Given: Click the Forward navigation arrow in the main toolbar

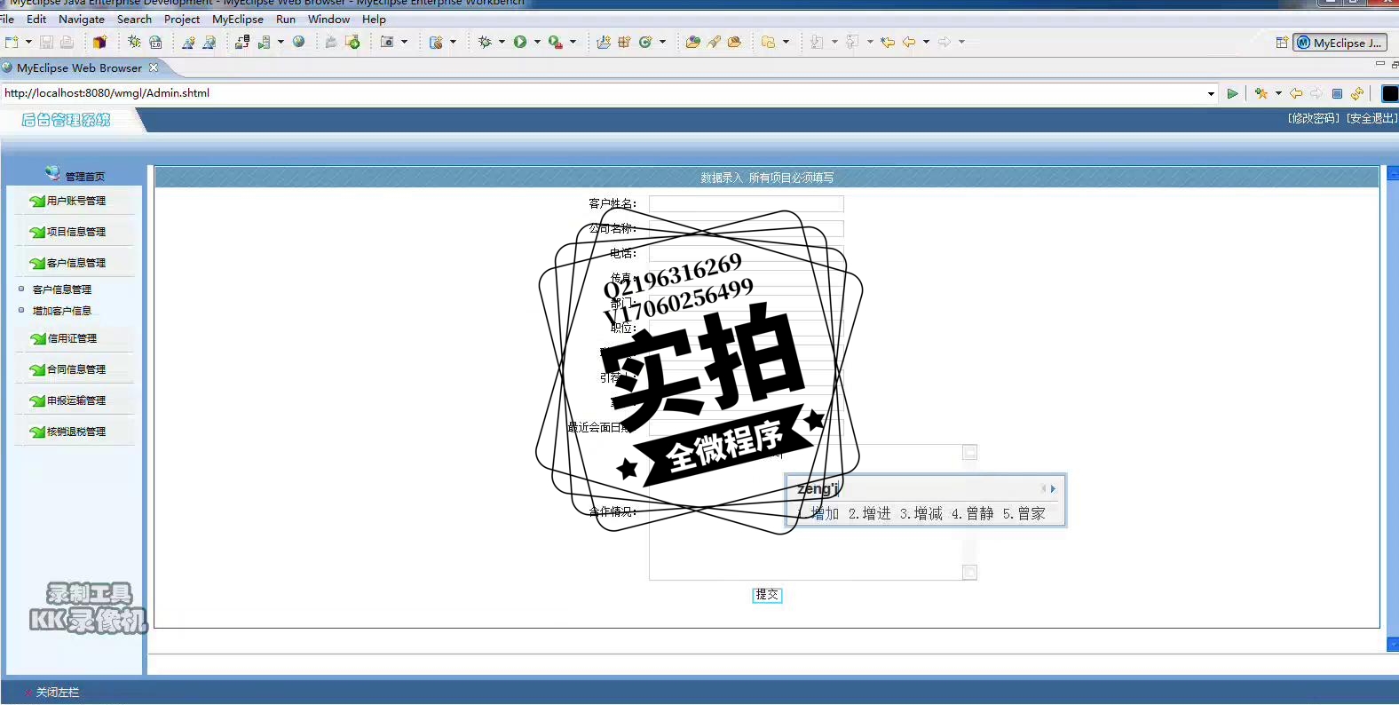Looking at the screenshot, I should click(x=945, y=42).
